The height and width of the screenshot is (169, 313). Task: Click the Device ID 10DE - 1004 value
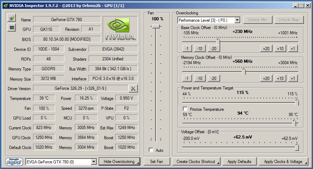click(49, 49)
